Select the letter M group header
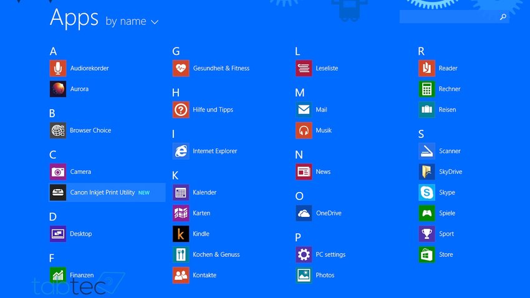Screen dimensions: 530x298 pos(300,92)
